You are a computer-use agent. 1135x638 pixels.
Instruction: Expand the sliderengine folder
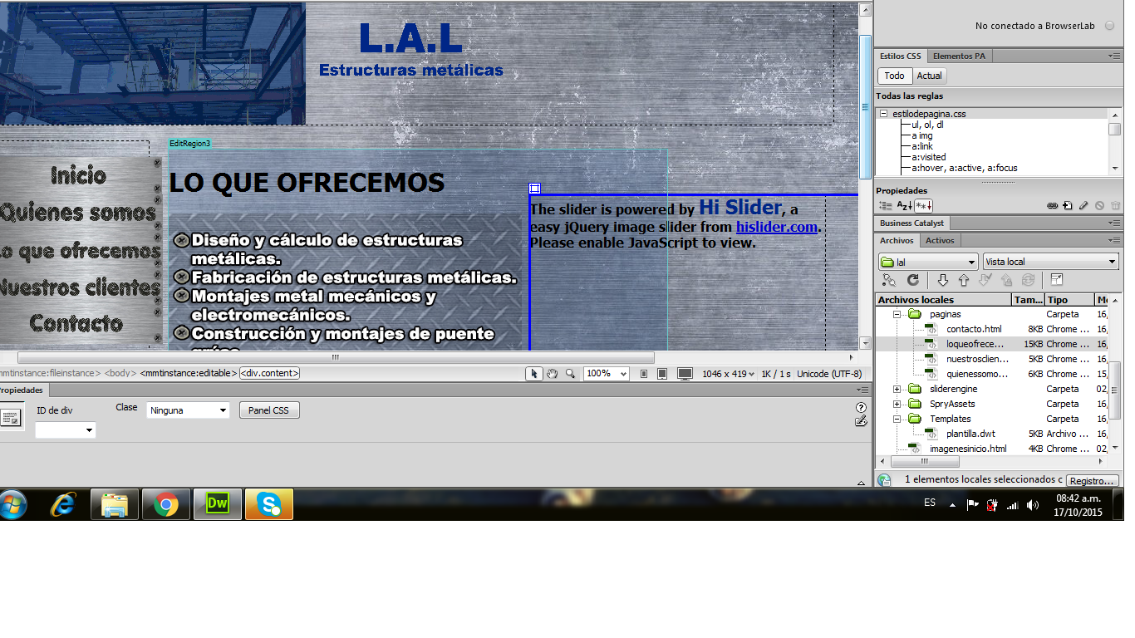coord(897,389)
